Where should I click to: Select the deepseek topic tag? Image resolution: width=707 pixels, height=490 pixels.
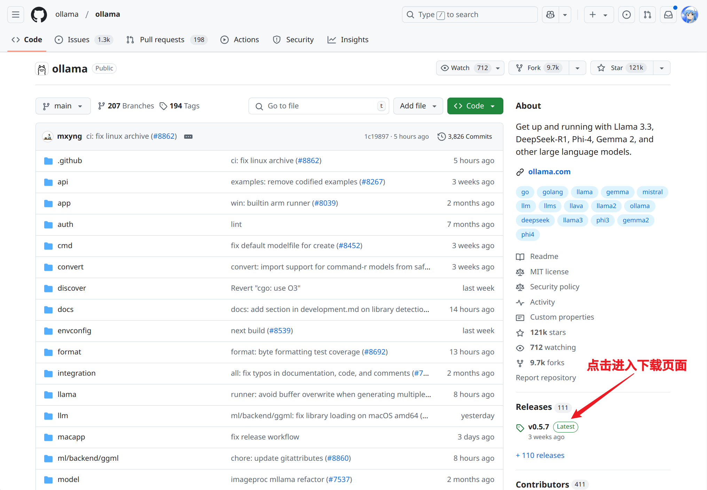pyautogui.click(x=535, y=220)
